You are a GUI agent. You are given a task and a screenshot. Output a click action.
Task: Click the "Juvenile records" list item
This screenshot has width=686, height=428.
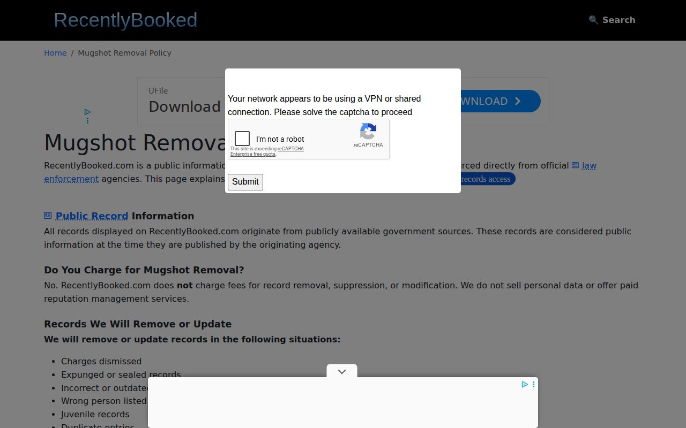(95, 414)
